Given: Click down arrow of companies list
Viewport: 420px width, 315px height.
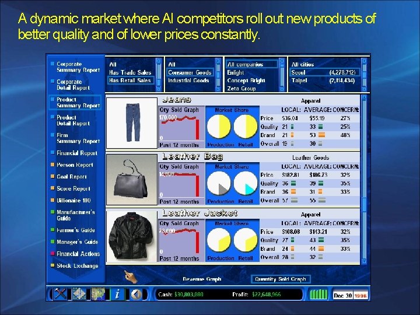Looking at the screenshot, I should [x=282, y=88].
